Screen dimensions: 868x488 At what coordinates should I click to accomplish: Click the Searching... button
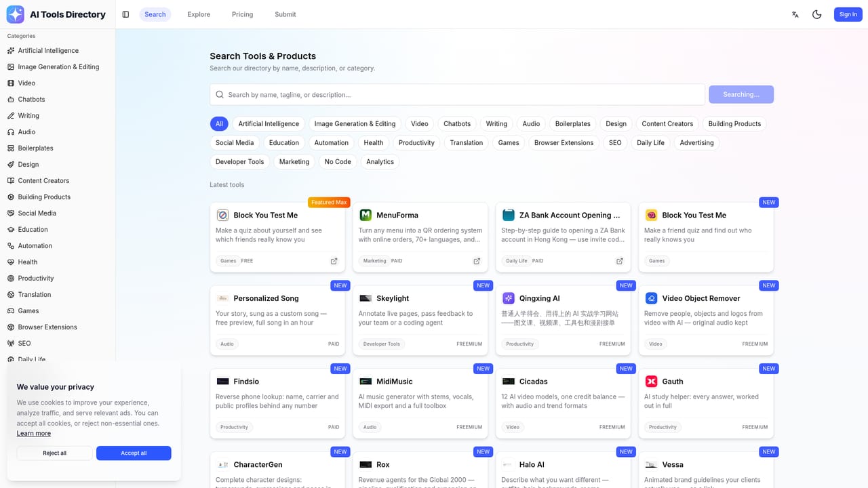741,94
